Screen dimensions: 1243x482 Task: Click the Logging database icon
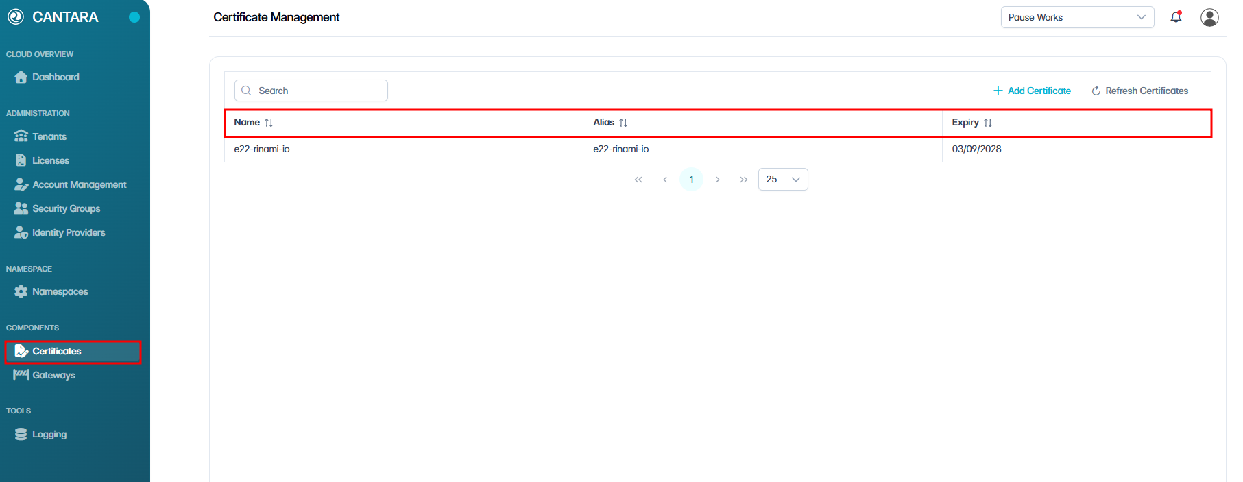pyautogui.click(x=21, y=434)
